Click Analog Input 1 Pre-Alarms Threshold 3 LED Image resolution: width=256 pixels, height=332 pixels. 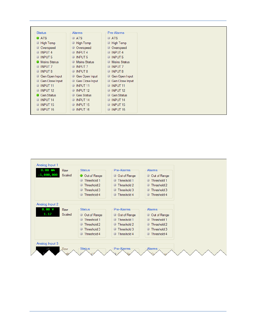(115, 190)
